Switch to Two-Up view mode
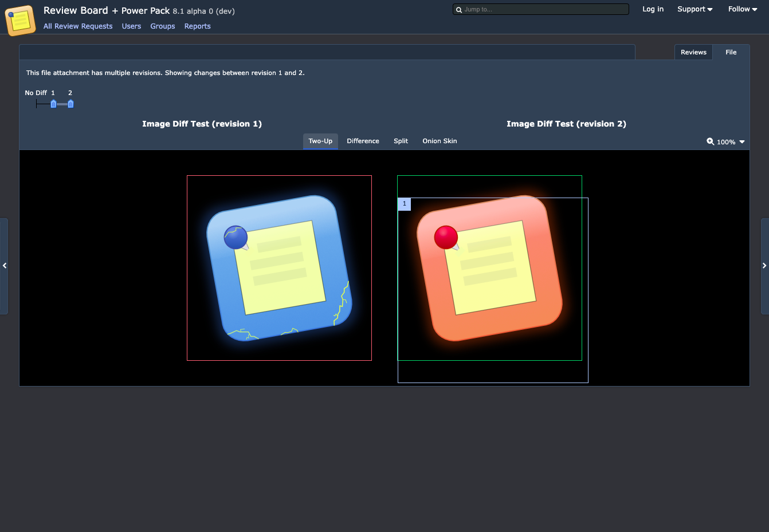The width and height of the screenshot is (769, 532). point(320,141)
